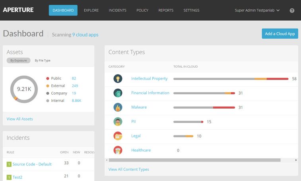
Task: Click severity badge beside Test2 rule
Action: (x=9, y=177)
